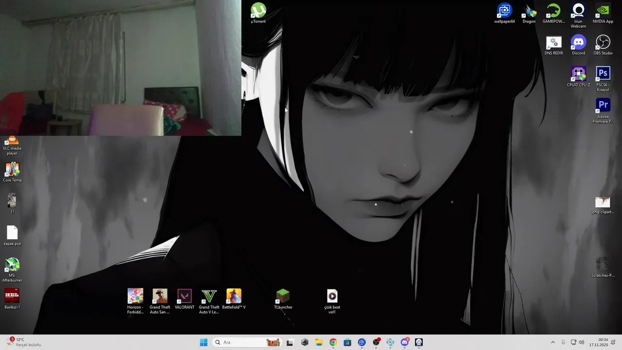Select the PSCS6 Photoshop shortcut
Screen dimensions: 622x350
603,79
